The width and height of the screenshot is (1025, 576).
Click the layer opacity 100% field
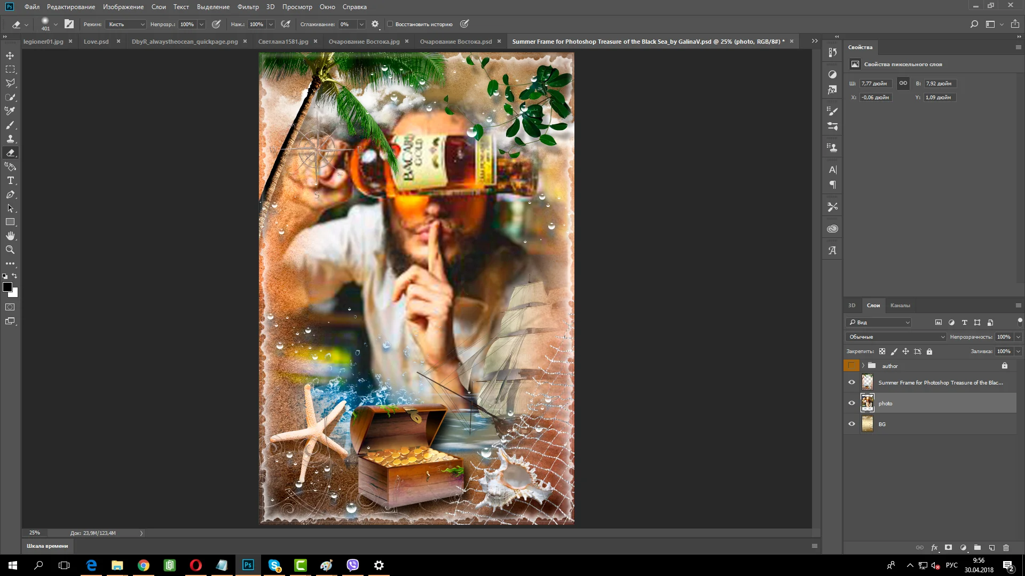click(x=1003, y=337)
